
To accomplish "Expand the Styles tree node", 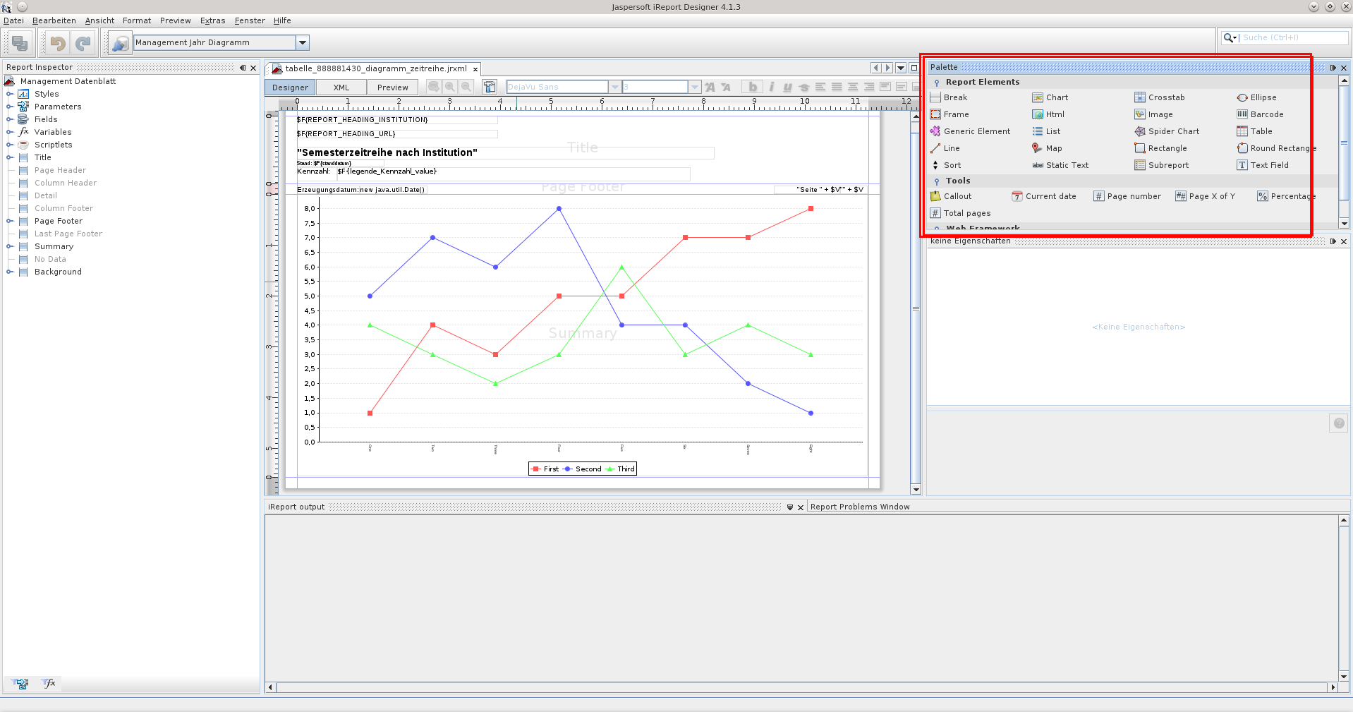I will [x=9, y=94].
